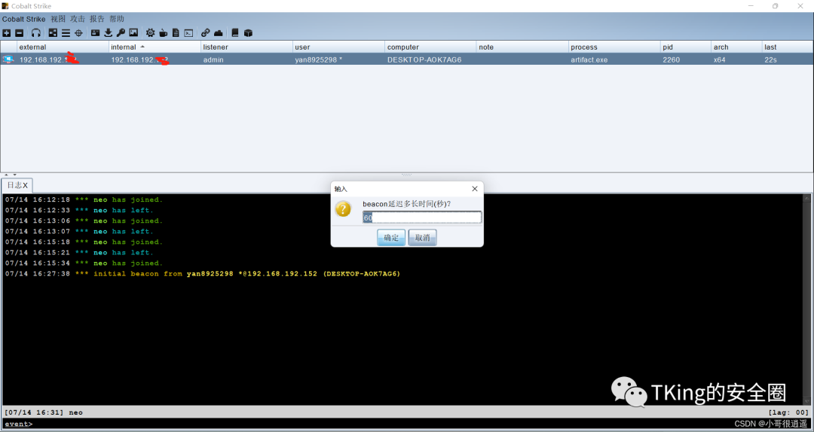Sort sessions by internal column header

pyautogui.click(x=155, y=47)
